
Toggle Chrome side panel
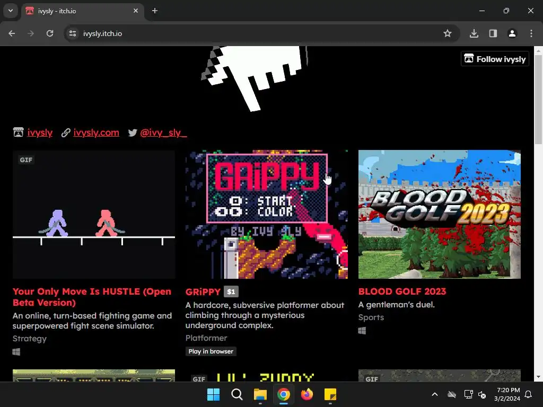tap(493, 33)
